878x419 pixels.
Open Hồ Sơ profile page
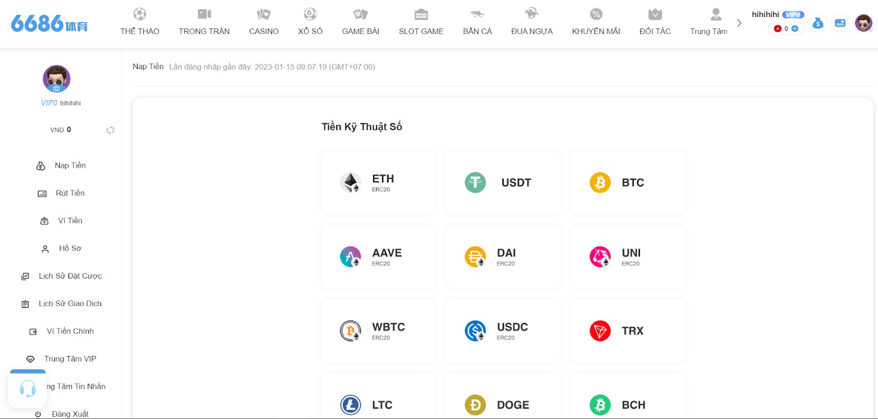(61, 248)
